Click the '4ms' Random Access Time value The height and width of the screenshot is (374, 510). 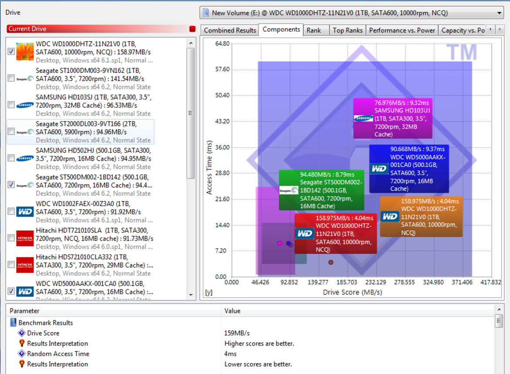point(230,354)
